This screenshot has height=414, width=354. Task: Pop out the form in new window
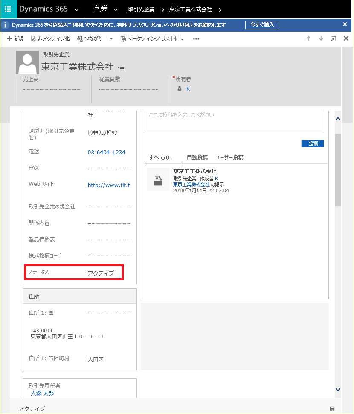(334, 39)
